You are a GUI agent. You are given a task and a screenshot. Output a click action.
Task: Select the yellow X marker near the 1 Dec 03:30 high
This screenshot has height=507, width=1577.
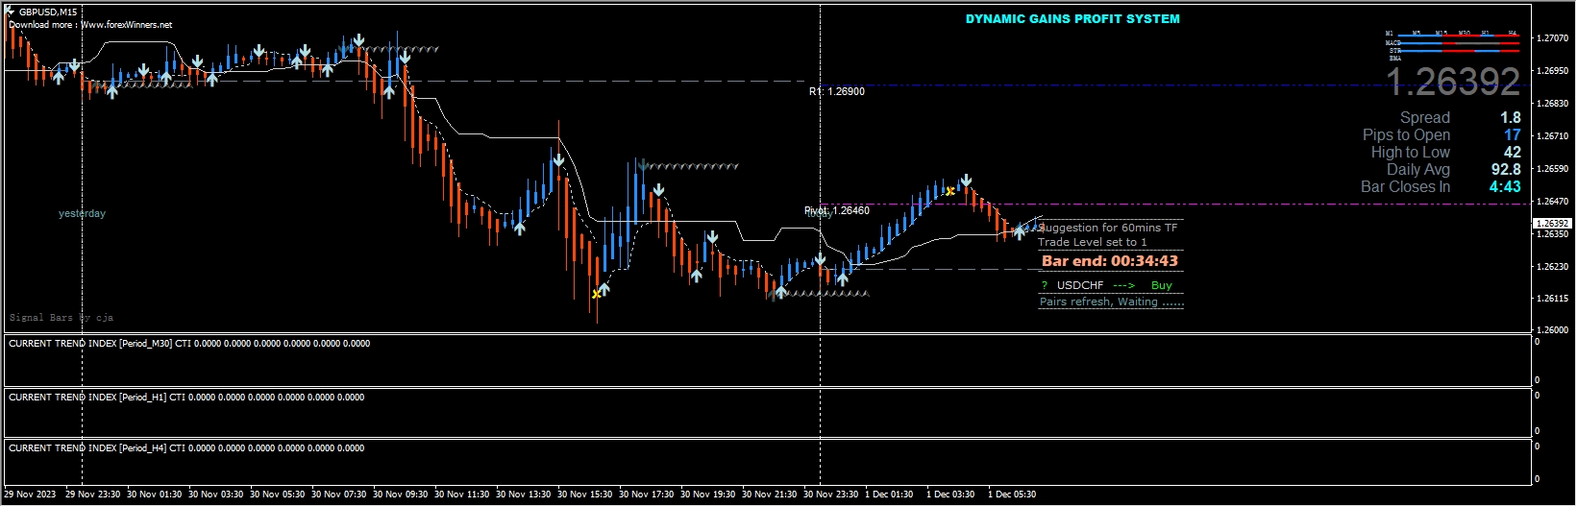pyautogui.click(x=949, y=191)
